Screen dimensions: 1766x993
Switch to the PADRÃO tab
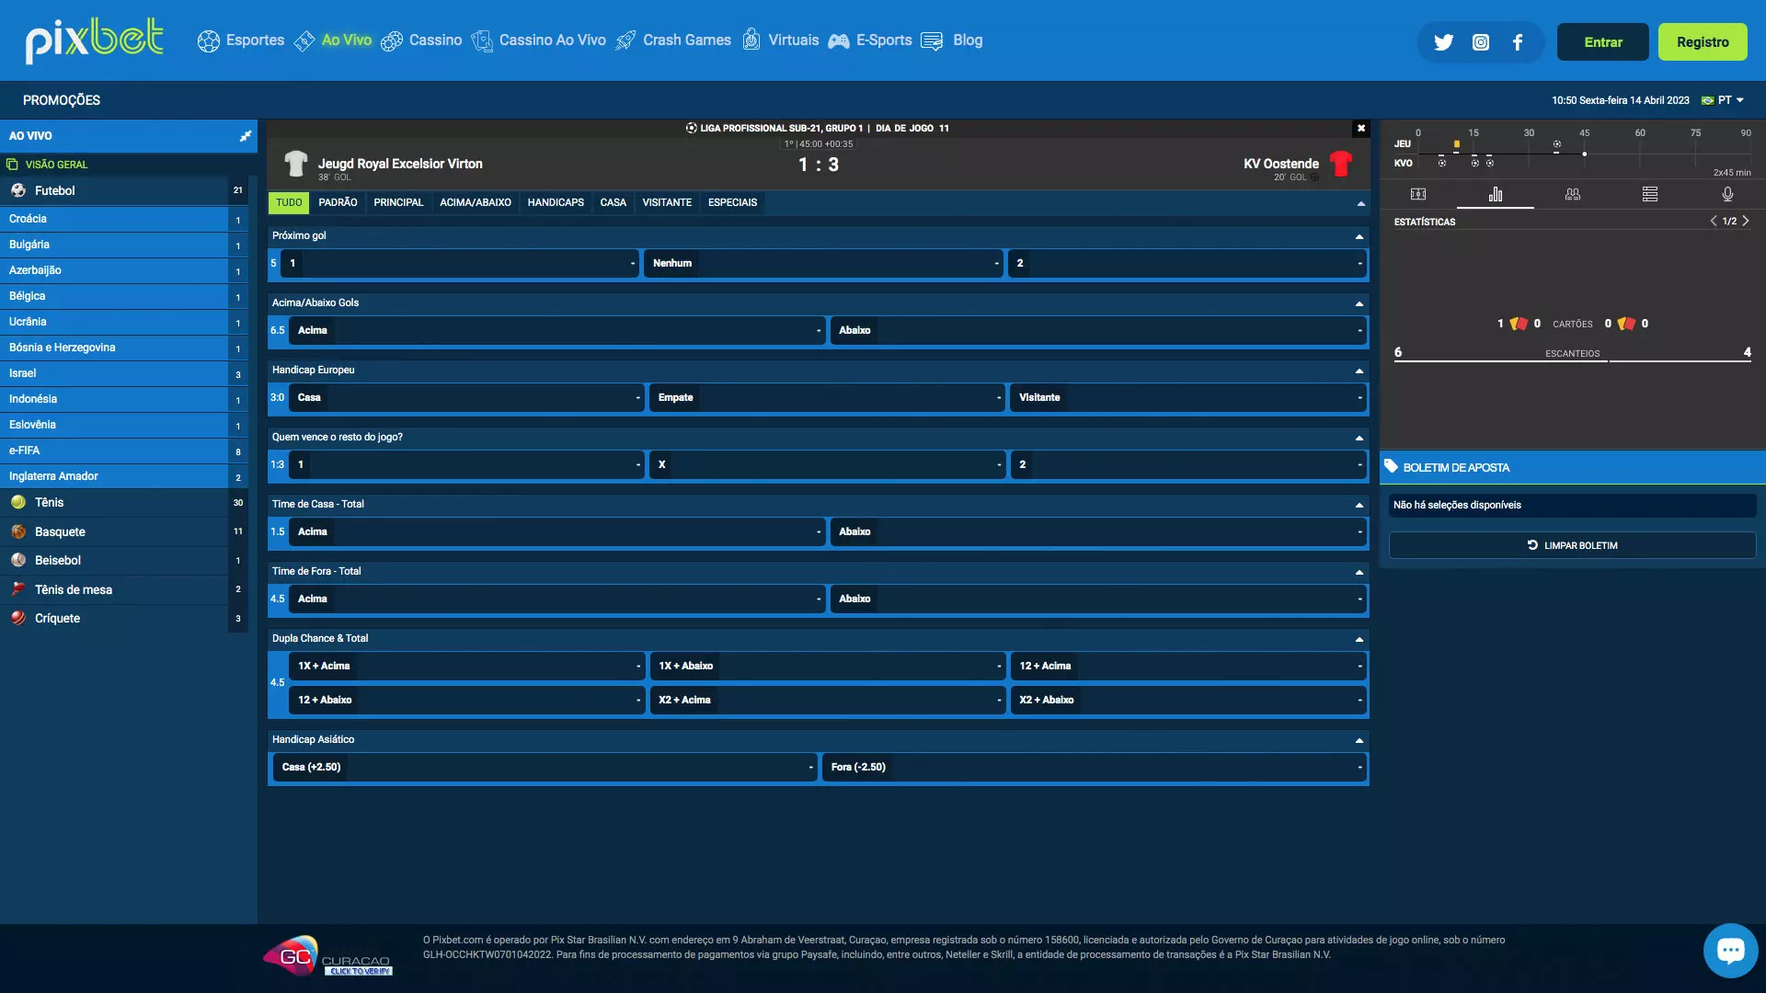(338, 202)
